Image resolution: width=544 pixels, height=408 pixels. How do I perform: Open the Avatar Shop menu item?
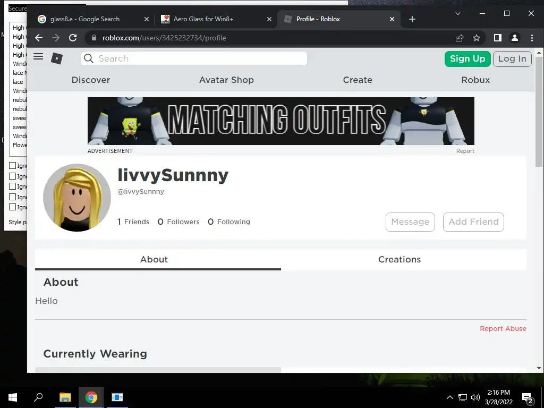coord(226,80)
